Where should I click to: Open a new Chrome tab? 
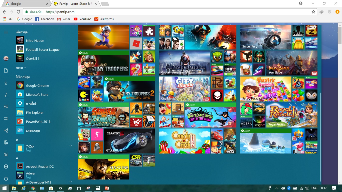click(105, 4)
